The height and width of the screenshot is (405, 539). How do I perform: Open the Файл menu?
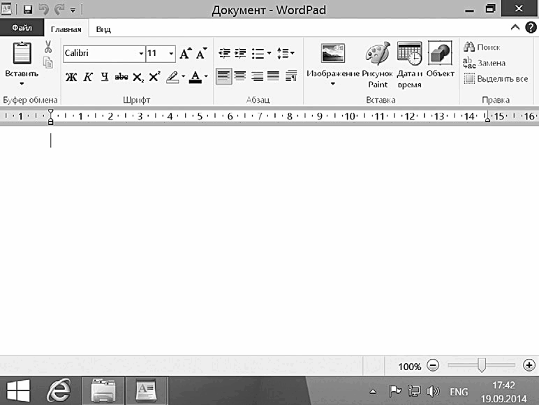click(x=22, y=28)
